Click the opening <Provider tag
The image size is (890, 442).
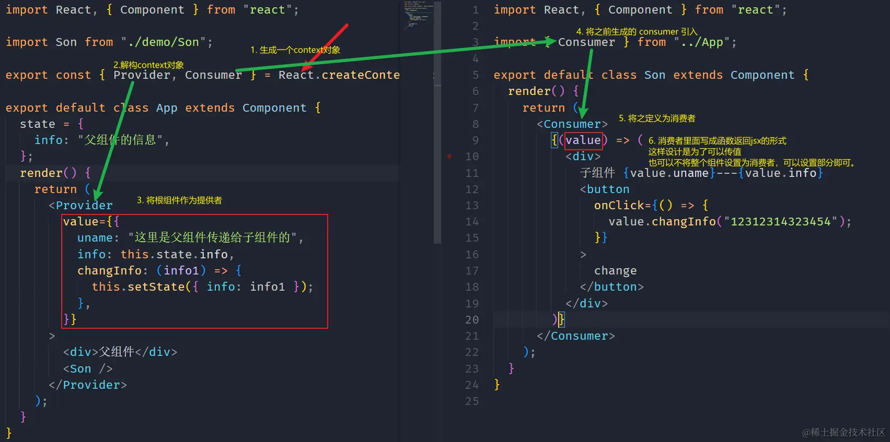[x=81, y=206]
